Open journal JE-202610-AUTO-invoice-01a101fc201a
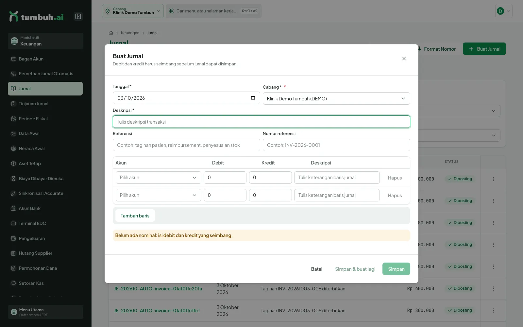This screenshot has width=523, height=327. click(x=158, y=289)
